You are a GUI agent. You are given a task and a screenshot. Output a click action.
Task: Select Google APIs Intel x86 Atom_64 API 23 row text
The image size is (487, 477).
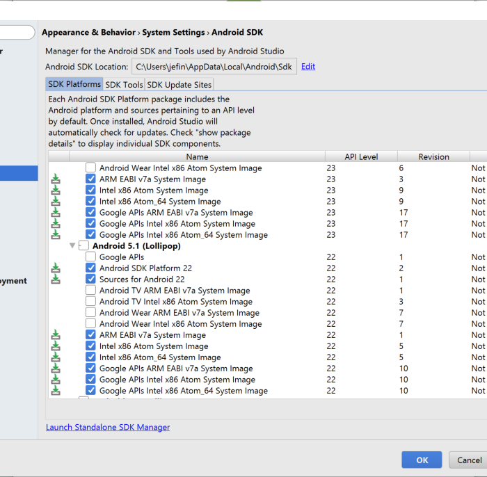183,235
